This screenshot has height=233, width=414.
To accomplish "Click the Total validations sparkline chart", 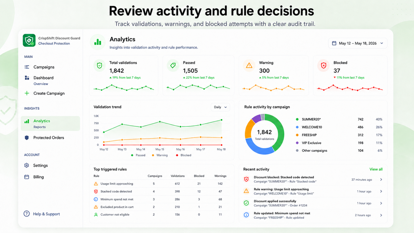I will [x=124, y=88].
